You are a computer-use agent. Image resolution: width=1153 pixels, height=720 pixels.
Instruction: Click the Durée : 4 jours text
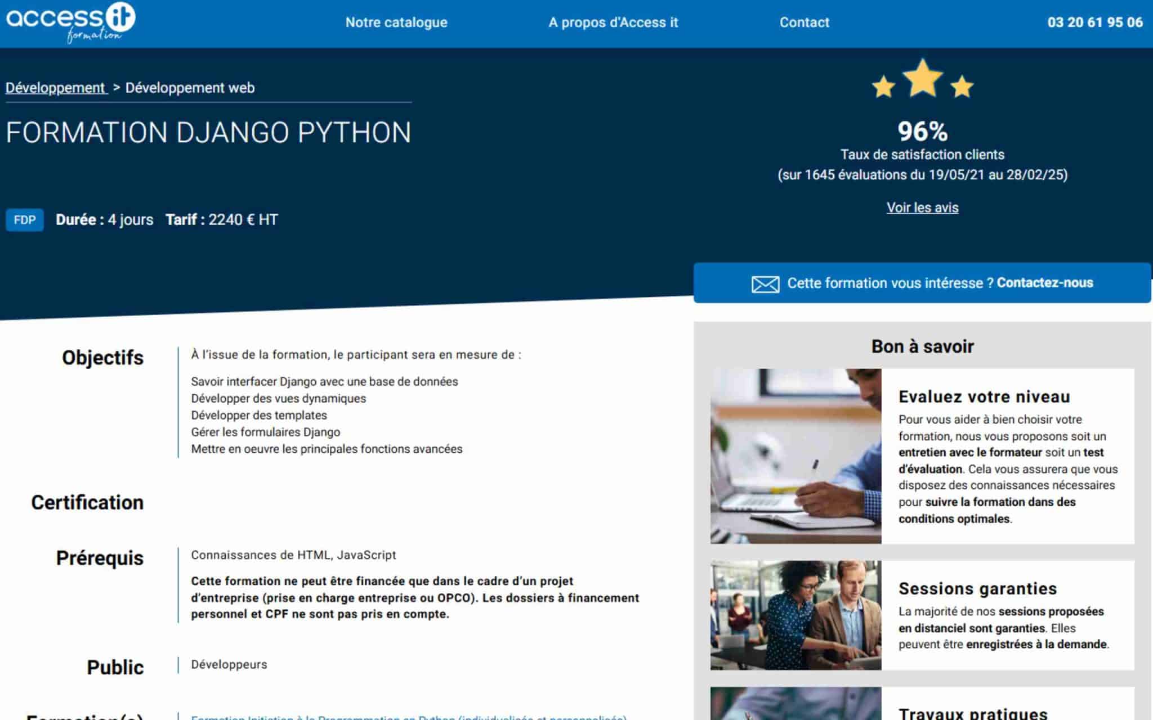(x=104, y=220)
